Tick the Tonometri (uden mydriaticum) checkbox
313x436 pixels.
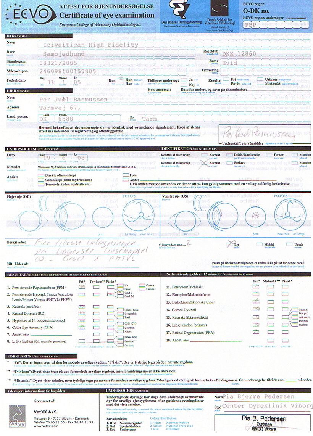(41, 184)
